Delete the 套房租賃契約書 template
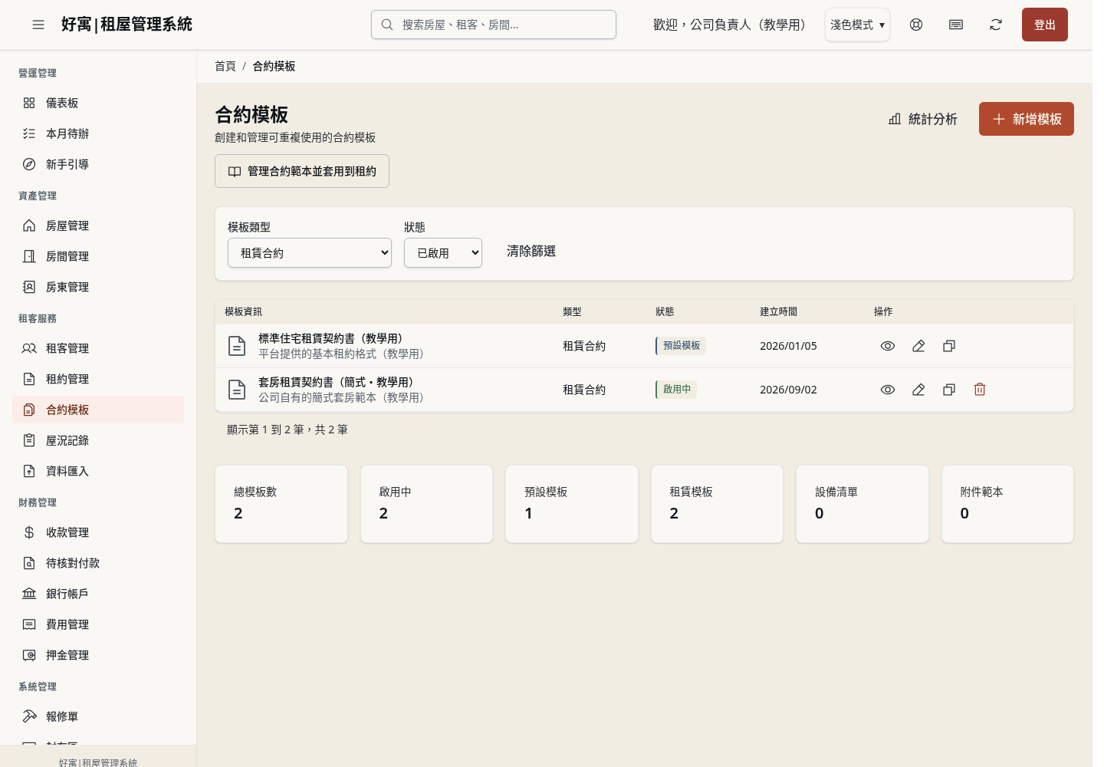 [x=980, y=390]
